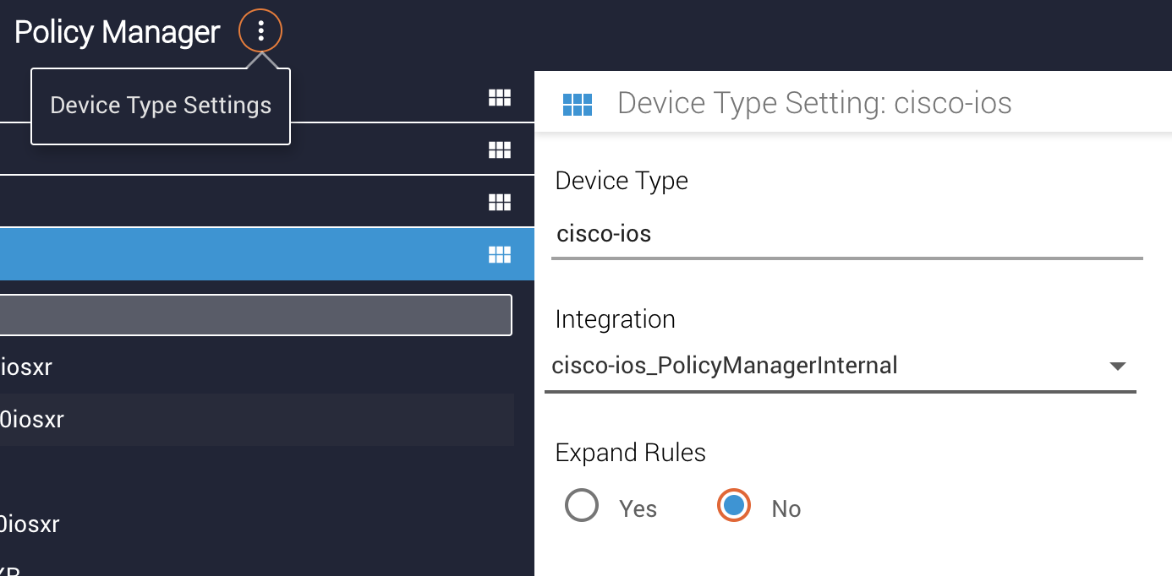Screen dimensions: 1172x576
Task: Select the darker highlighted 0iosxr list row
Action: (257, 420)
